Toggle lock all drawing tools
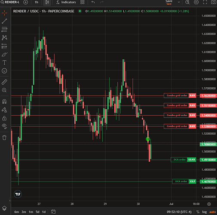 click(4, 118)
